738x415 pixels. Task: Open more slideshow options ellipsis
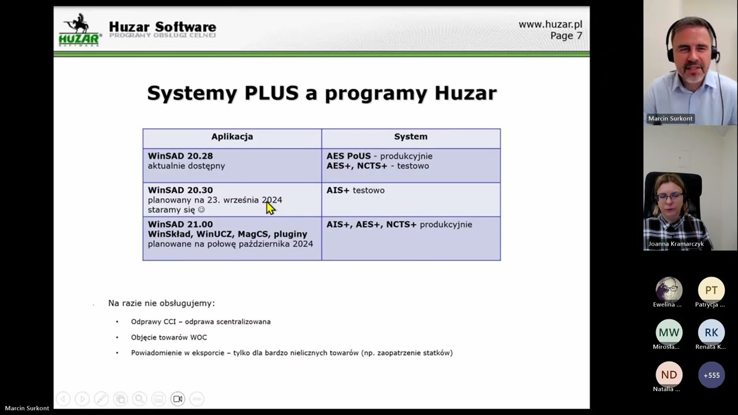coord(197,398)
